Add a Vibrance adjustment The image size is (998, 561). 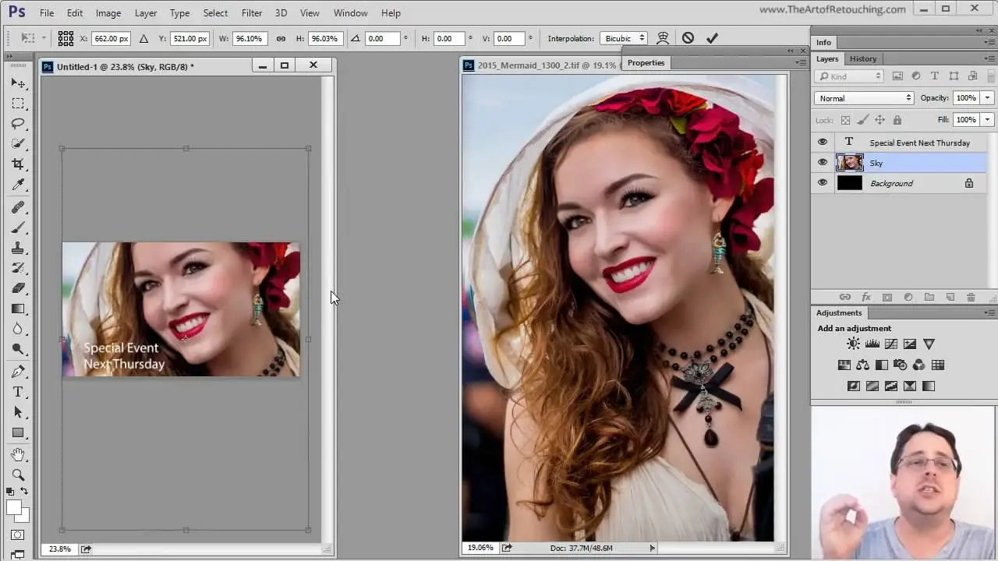929,344
